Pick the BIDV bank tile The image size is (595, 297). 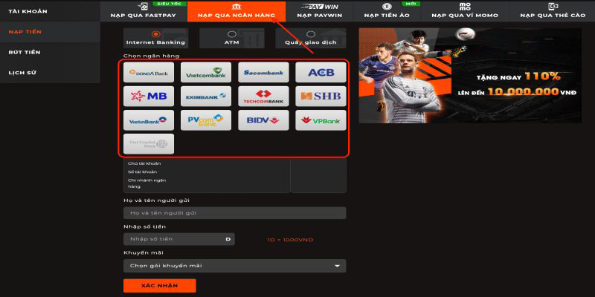[x=263, y=120]
